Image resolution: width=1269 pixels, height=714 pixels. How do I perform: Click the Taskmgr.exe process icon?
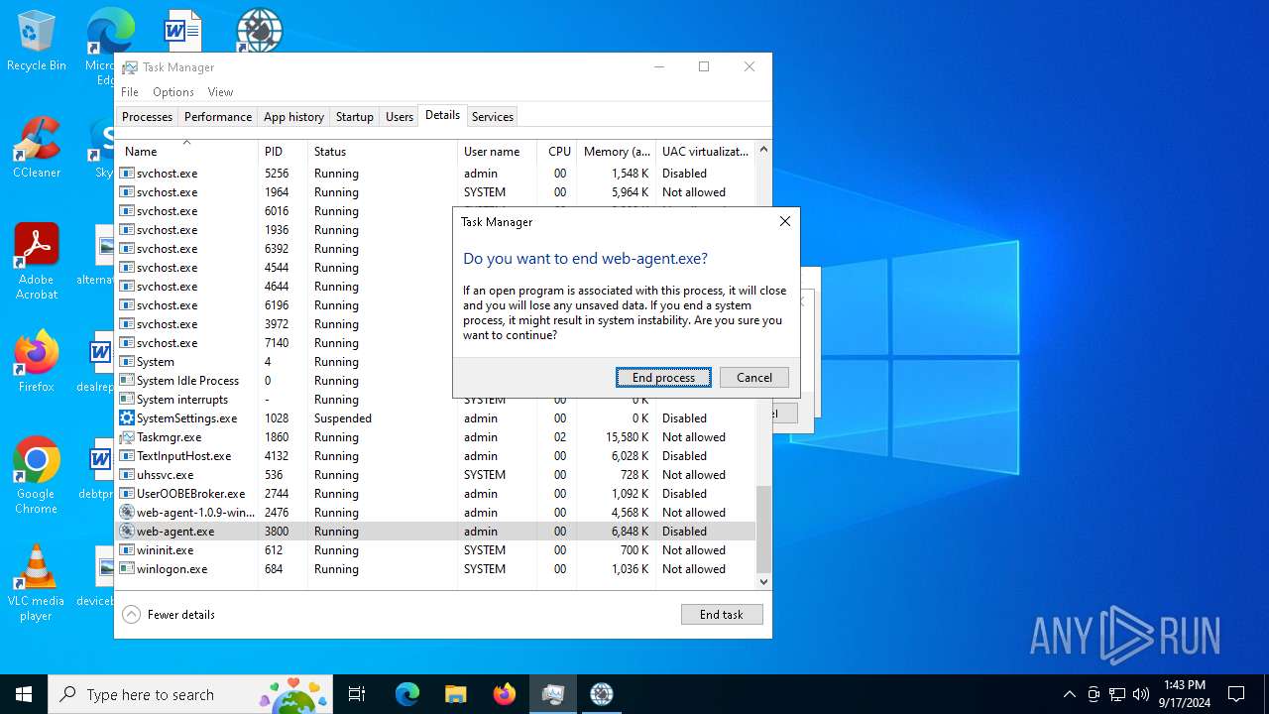click(x=127, y=437)
